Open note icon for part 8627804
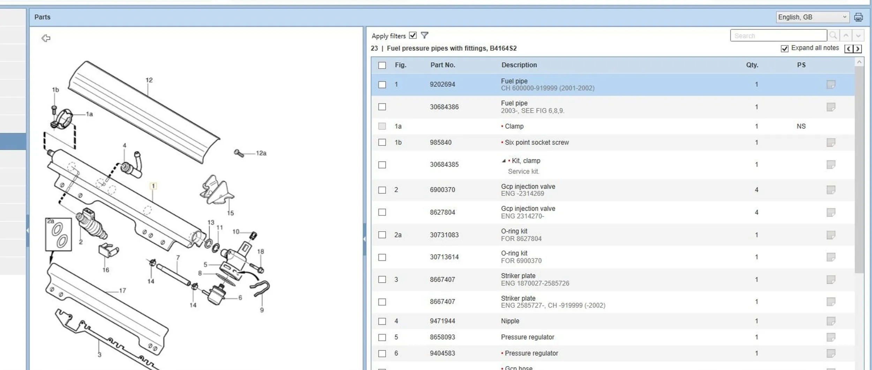Screen dimensions: 872x370 pos(831,212)
